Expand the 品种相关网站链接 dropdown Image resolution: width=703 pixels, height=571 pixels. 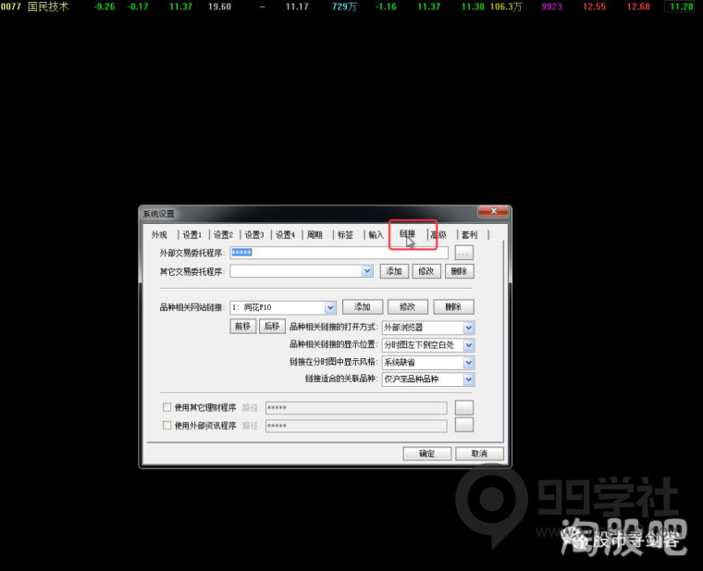tap(330, 307)
